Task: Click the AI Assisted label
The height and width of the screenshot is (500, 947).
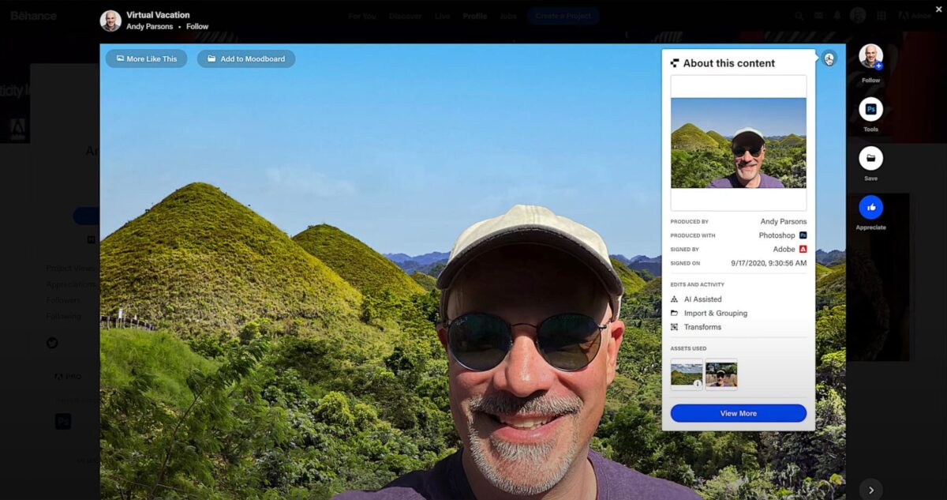Action: (703, 299)
